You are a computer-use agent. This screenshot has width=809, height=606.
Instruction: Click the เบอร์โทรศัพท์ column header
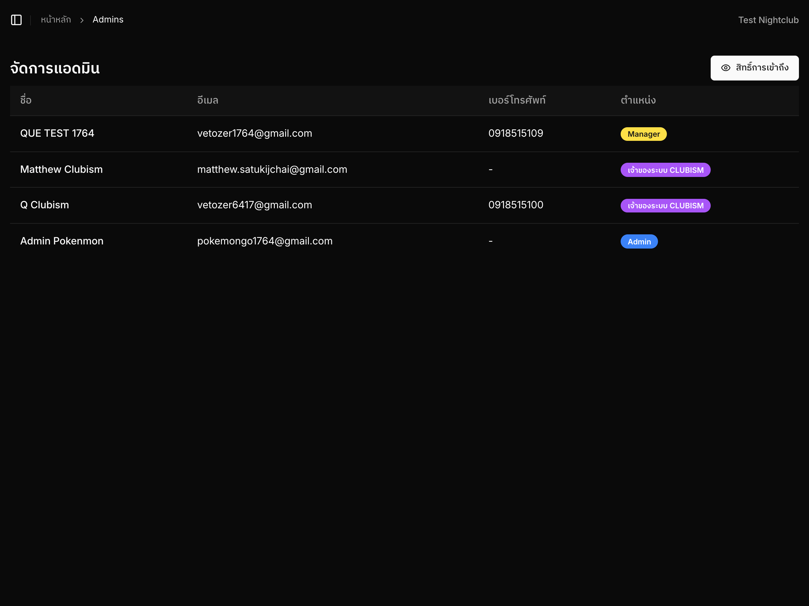click(517, 100)
